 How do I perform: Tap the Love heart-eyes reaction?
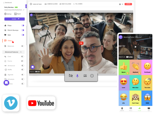click(x=124, y=83)
